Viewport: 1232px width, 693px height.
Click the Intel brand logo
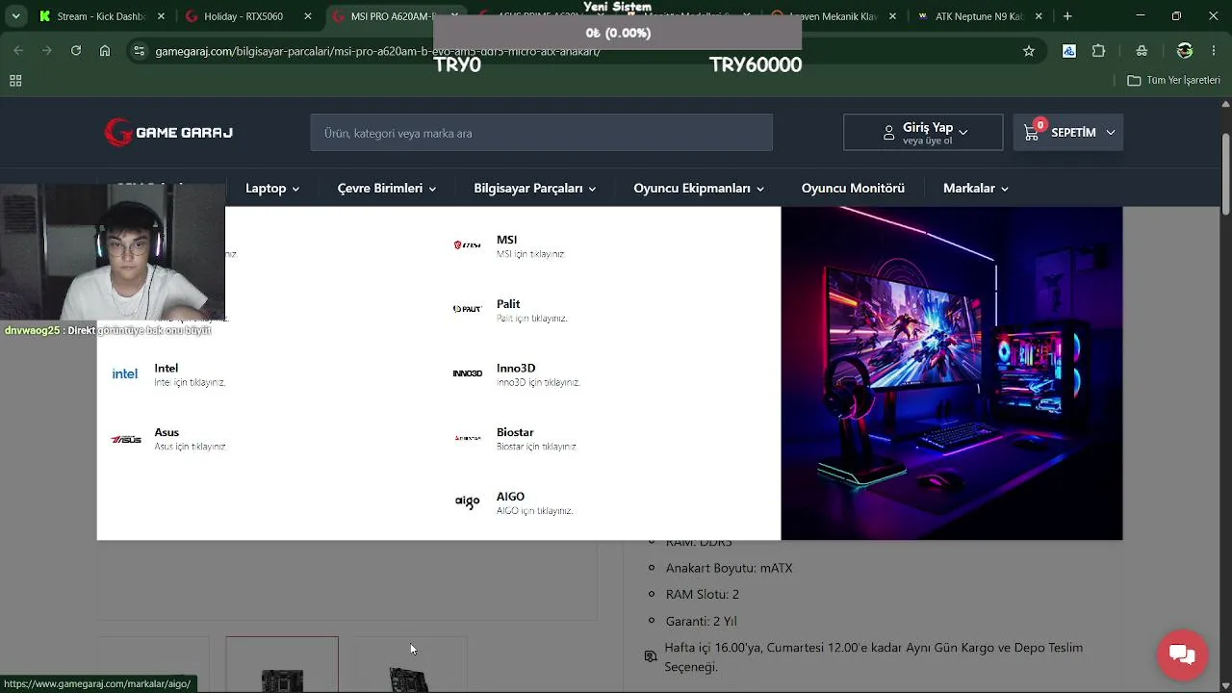coord(125,373)
